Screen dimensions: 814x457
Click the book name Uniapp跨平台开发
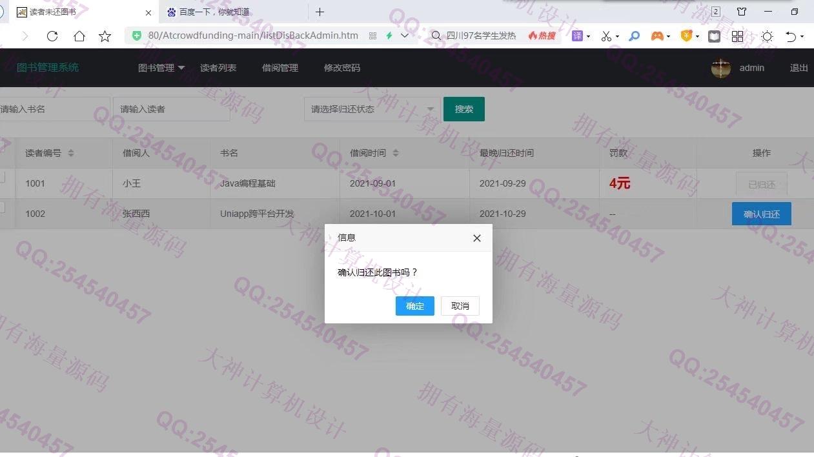coord(257,214)
